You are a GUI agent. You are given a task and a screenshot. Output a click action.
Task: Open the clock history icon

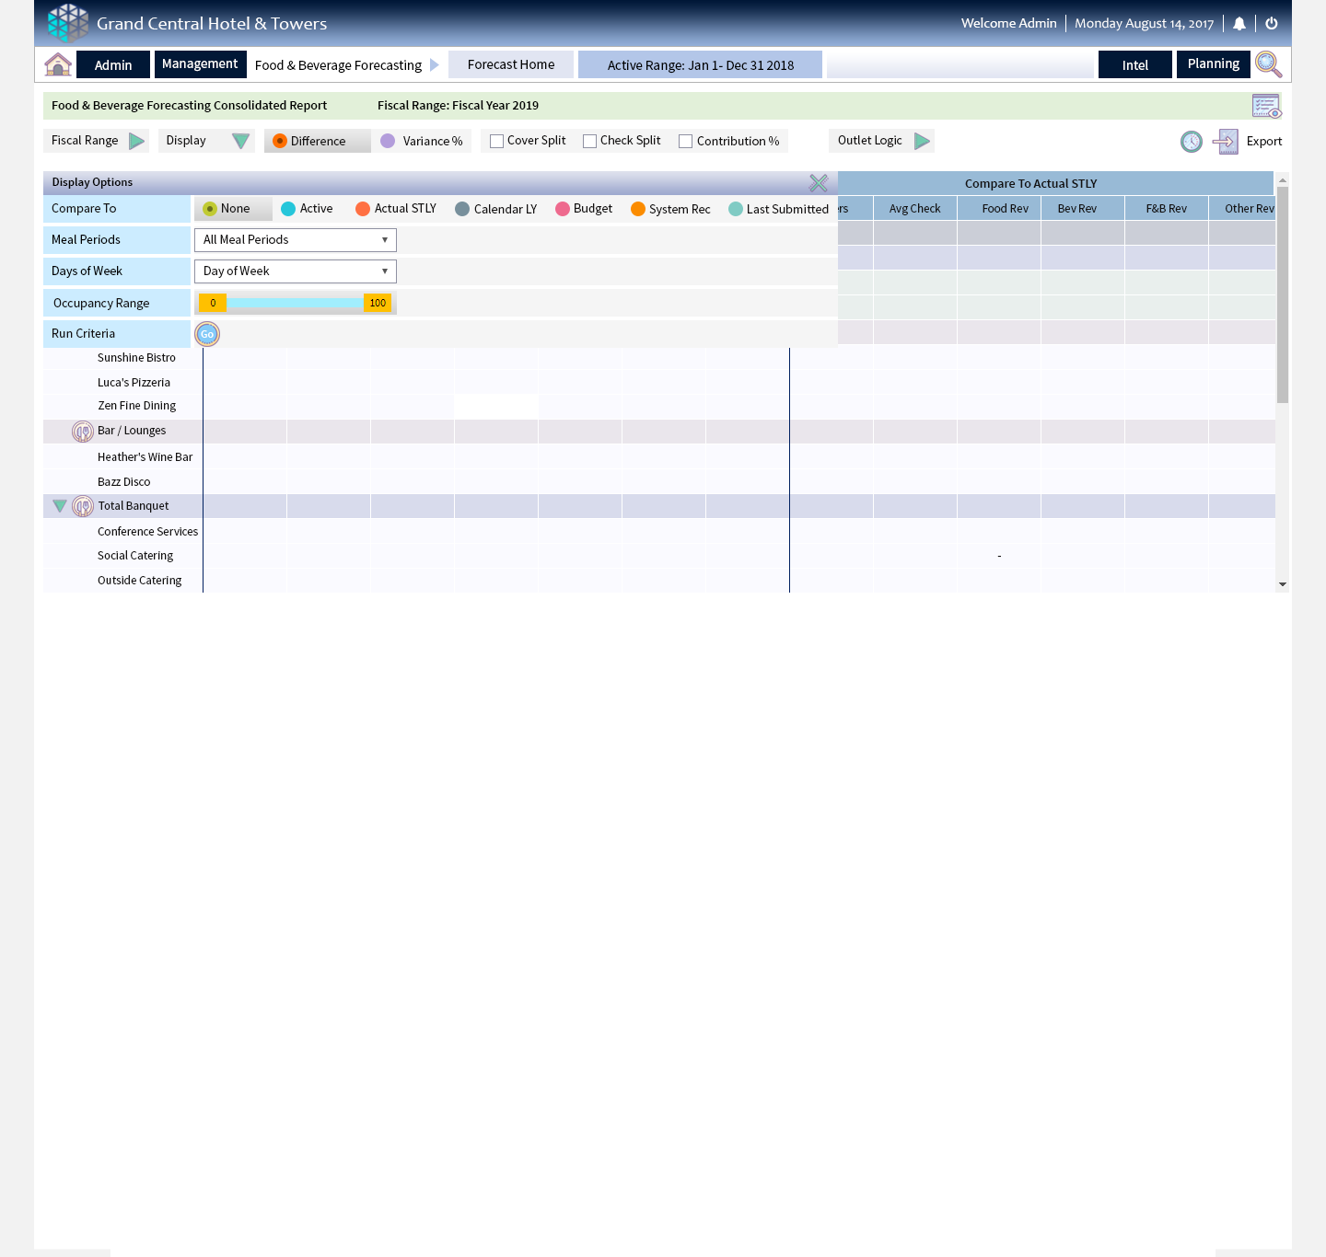1192,142
